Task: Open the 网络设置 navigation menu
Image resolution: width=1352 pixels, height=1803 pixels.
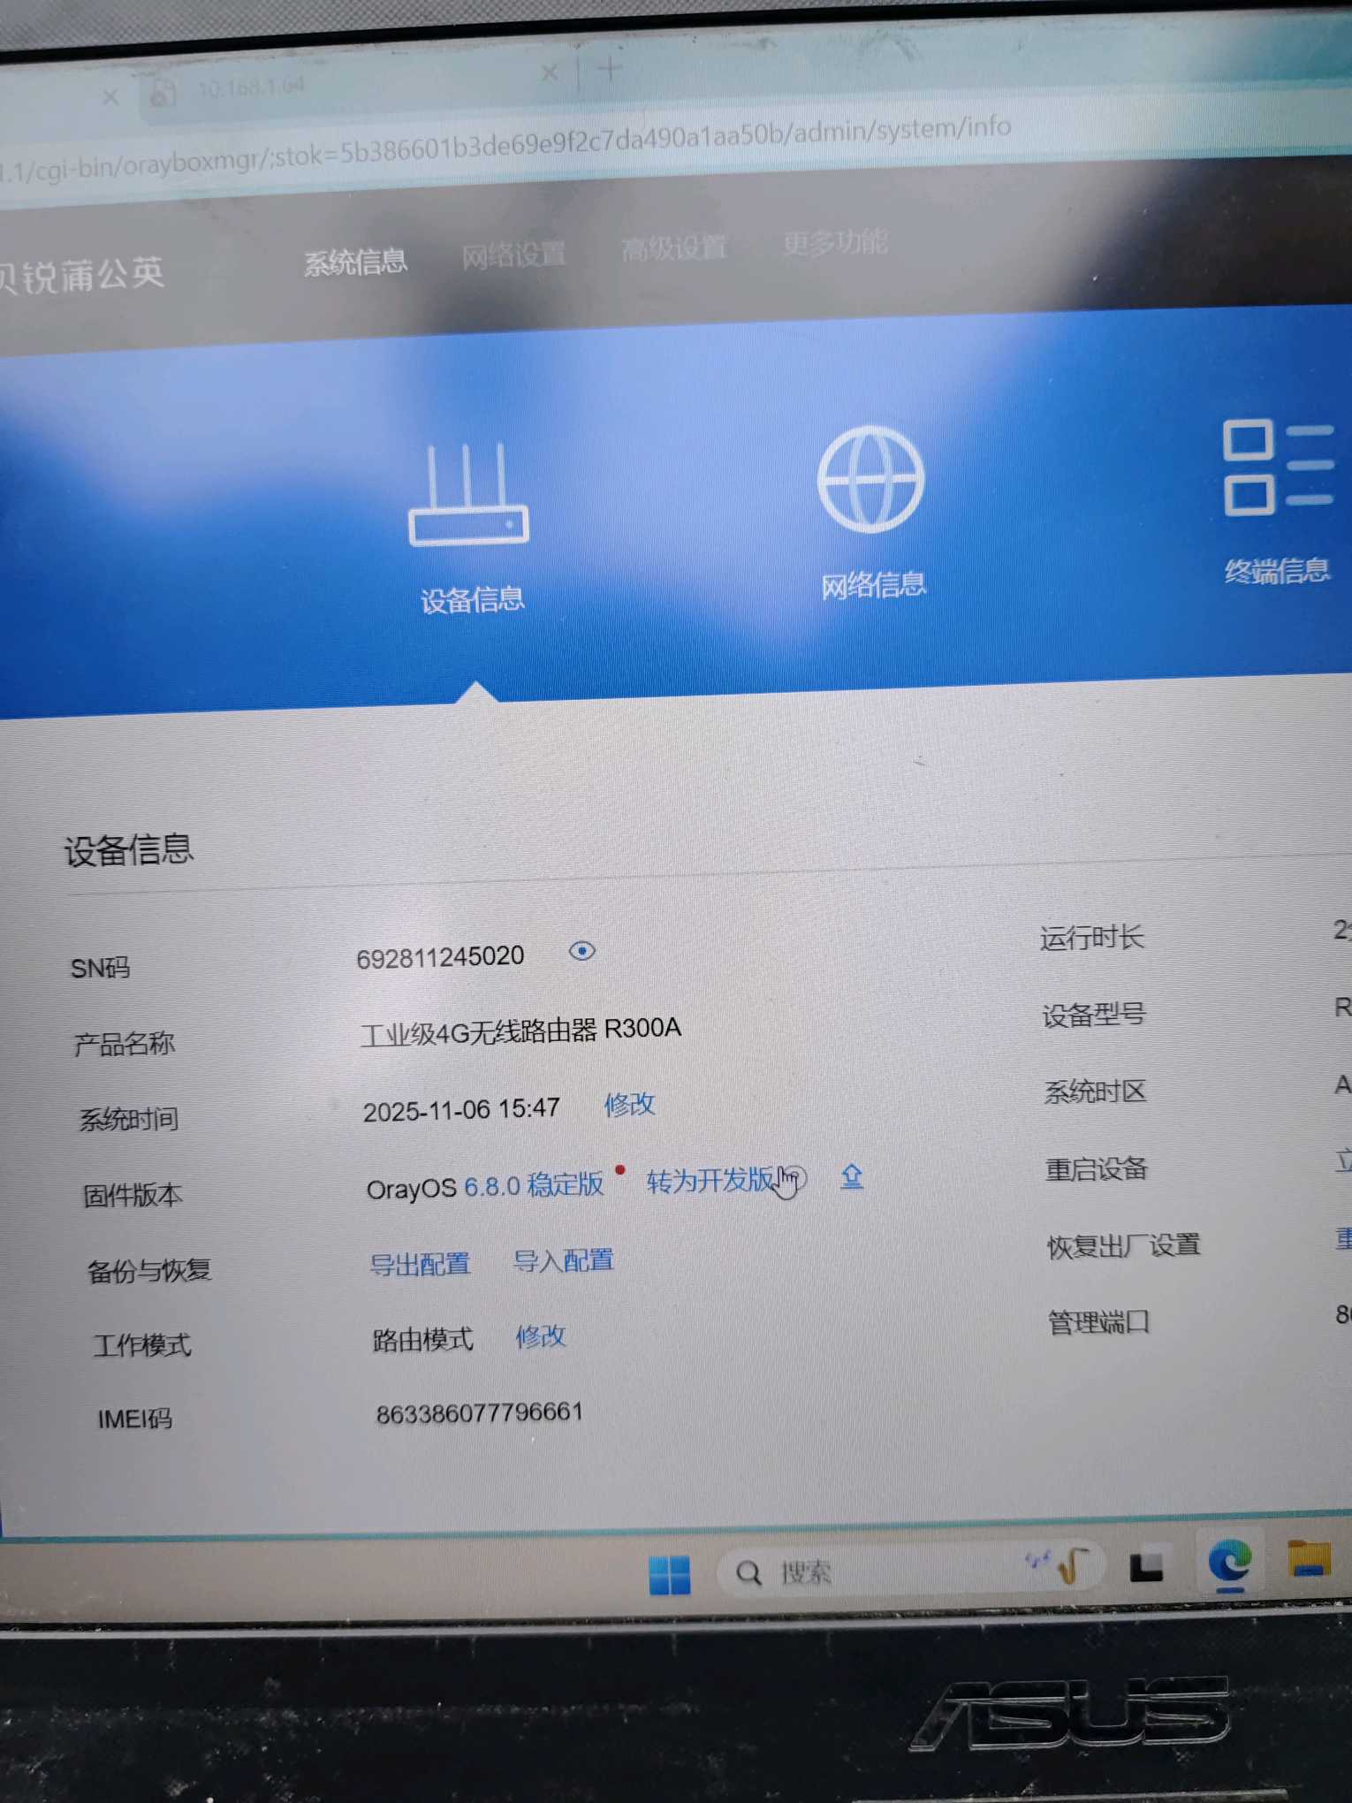Action: click(x=513, y=255)
